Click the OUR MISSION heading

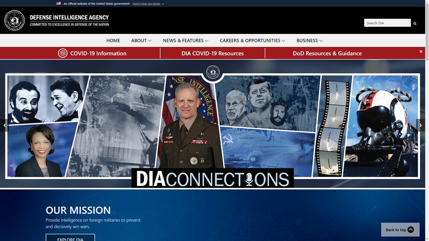click(x=78, y=210)
